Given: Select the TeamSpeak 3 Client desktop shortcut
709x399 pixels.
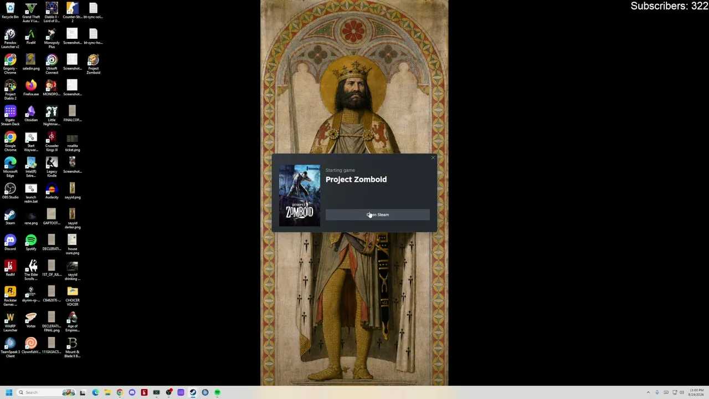Looking at the screenshot, I should pyautogui.click(x=10, y=348).
